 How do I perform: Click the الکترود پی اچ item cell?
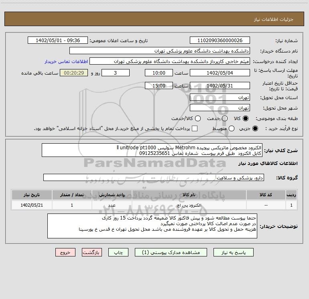coord(189,205)
